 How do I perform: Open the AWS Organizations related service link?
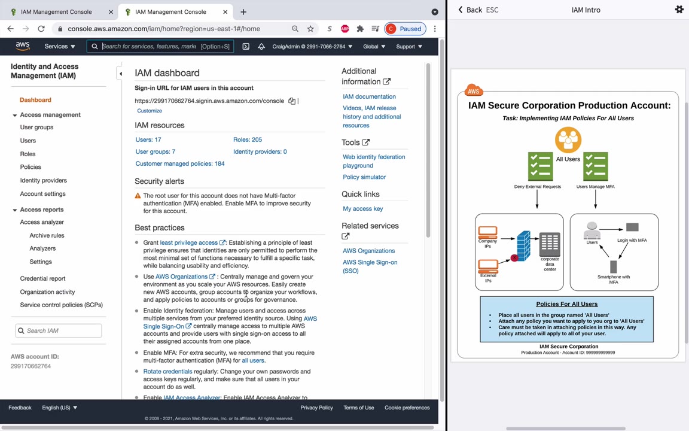pyautogui.click(x=368, y=251)
